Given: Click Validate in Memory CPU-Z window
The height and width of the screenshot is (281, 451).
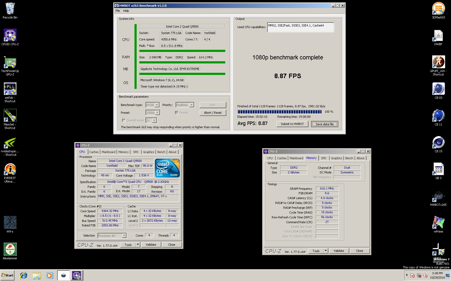Looking at the screenshot, I should click(x=339, y=251).
